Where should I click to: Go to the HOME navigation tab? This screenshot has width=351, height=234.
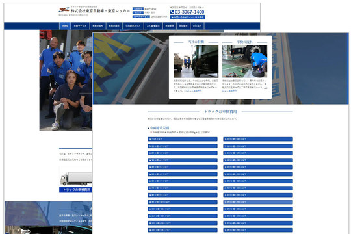[65, 26]
